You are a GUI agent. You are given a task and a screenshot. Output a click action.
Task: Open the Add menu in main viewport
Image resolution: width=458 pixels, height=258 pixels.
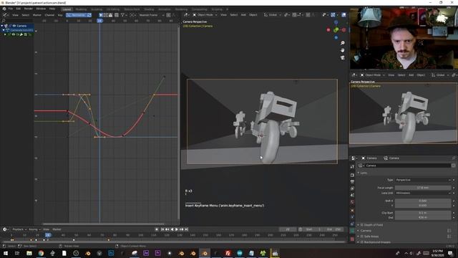pyautogui.click(x=243, y=14)
